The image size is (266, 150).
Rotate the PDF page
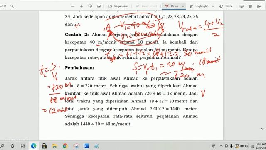click(x=90, y=6)
